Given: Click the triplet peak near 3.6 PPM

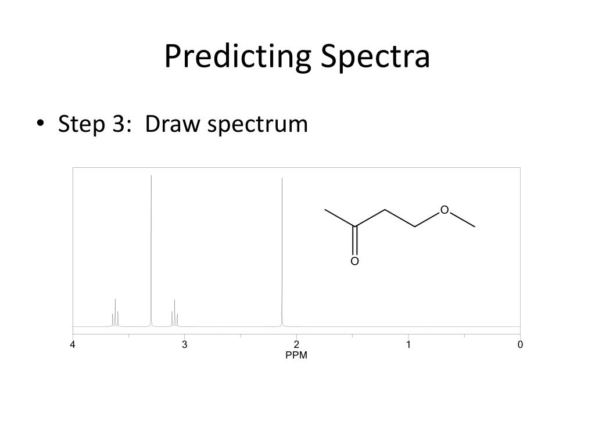Looking at the screenshot, I should click(x=116, y=312).
